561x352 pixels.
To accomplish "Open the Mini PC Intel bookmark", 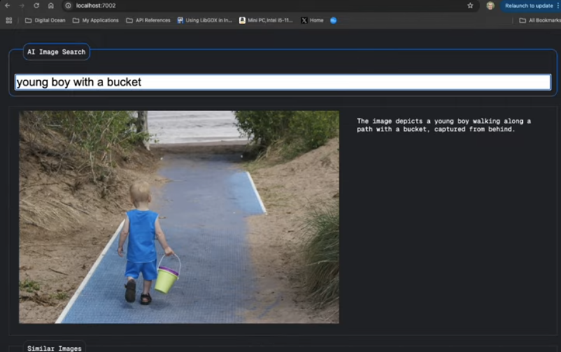I will coord(266,20).
